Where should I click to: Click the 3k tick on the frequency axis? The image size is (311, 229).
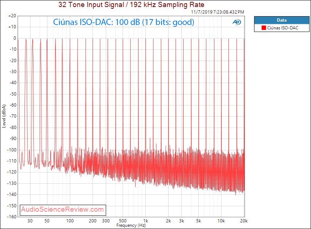(x=182, y=221)
